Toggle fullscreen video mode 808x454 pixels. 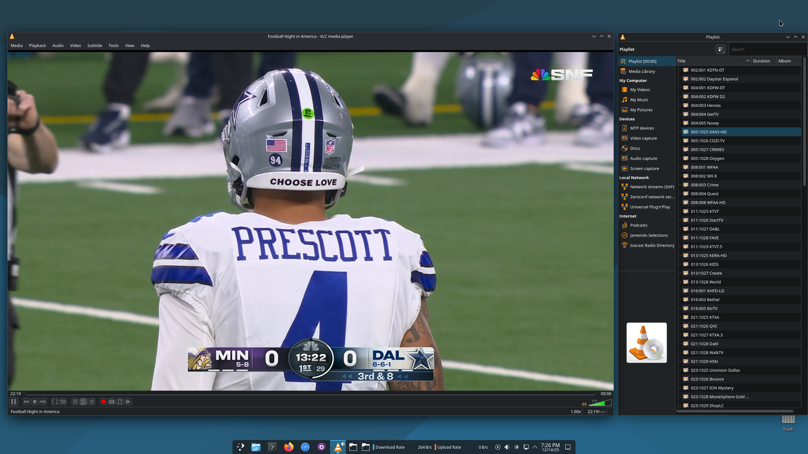[x=55, y=402]
